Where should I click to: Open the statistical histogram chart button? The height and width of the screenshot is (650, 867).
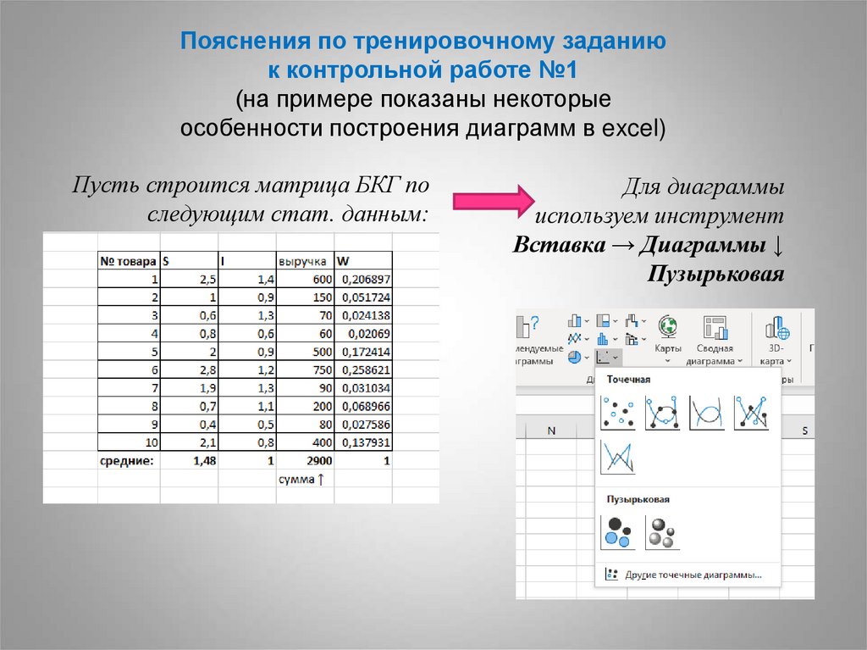(603, 338)
